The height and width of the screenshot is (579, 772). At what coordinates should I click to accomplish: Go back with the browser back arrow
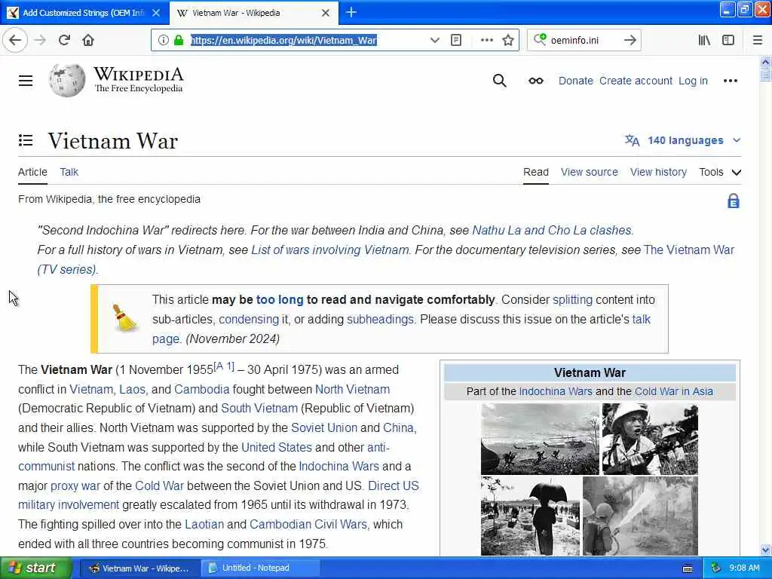click(15, 40)
